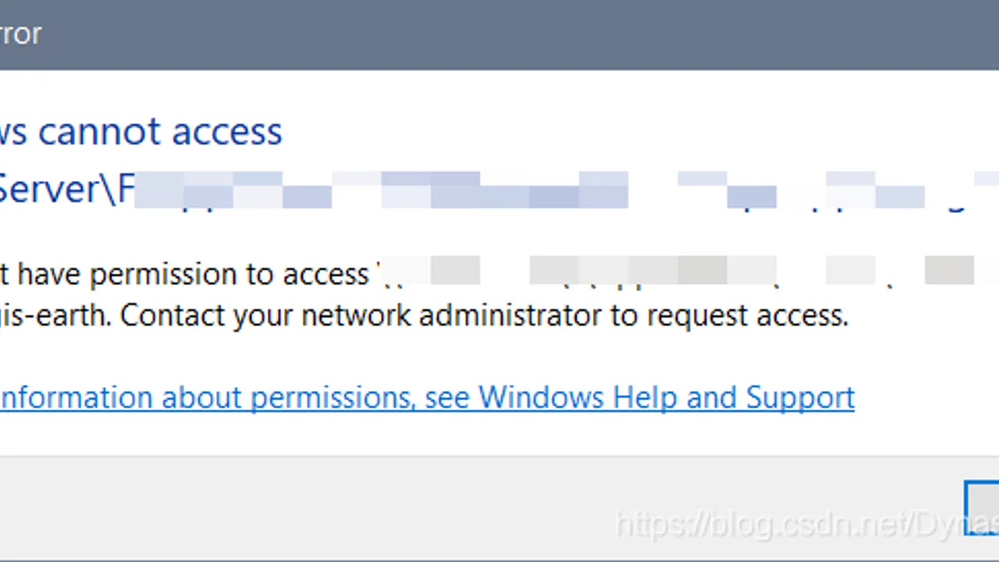This screenshot has width=999, height=562.
Task: Open the Windows Help and Support permissions link
Action: (427, 397)
